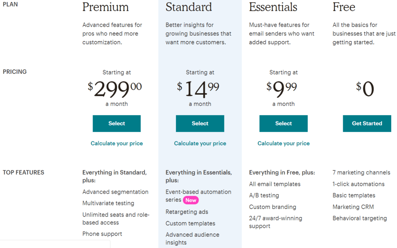Screen dimensions: 397x248
Task: Click the A/B testing feature
Action: point(264,196)
